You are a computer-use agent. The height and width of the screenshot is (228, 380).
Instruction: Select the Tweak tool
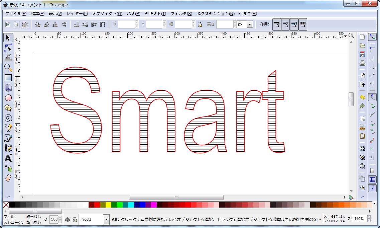(8, 58)
